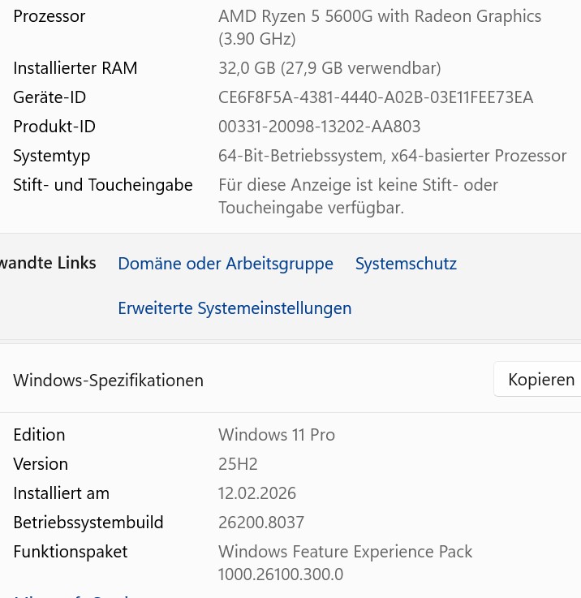Click the Systemschutz link
This screenshot has height=598, width=581.
coord(406,264)
